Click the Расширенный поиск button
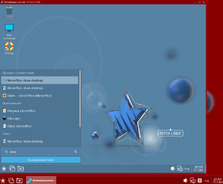Viewport: 223px width, 184px height. click(41, 160)
